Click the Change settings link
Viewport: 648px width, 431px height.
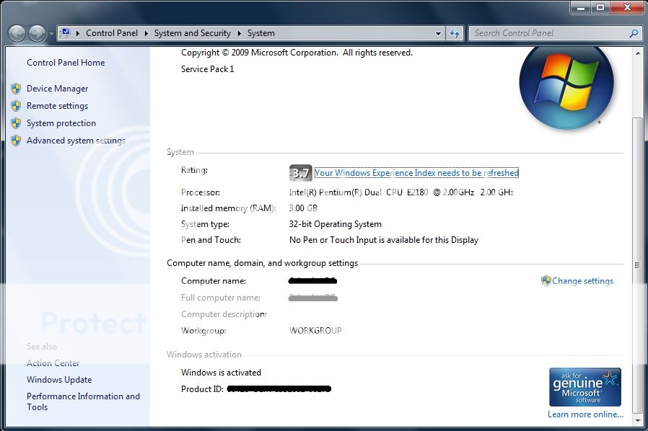click(x=582, y=281)
